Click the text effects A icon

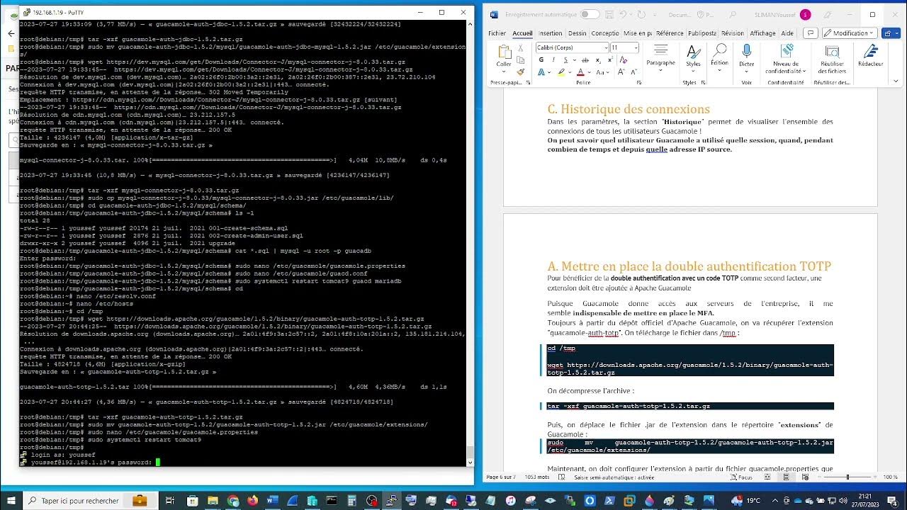(541, 72)
